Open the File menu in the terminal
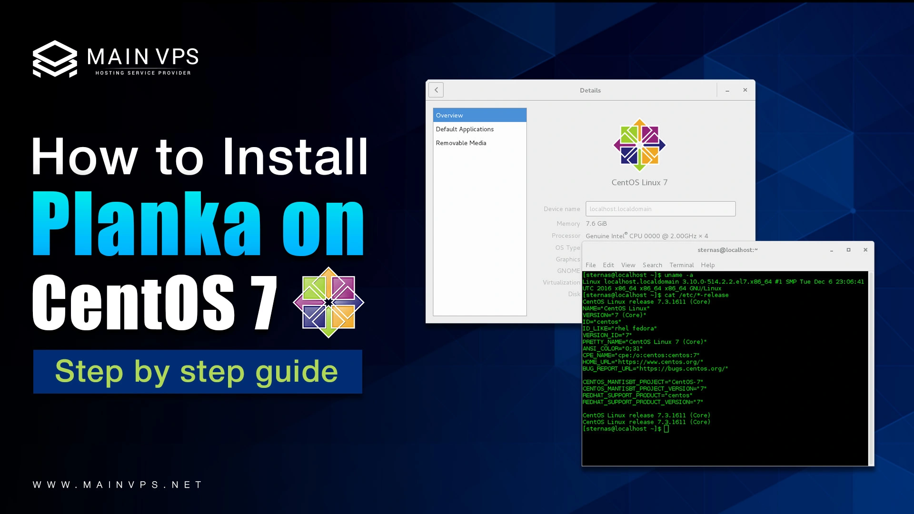 click(x=591, y=265)
